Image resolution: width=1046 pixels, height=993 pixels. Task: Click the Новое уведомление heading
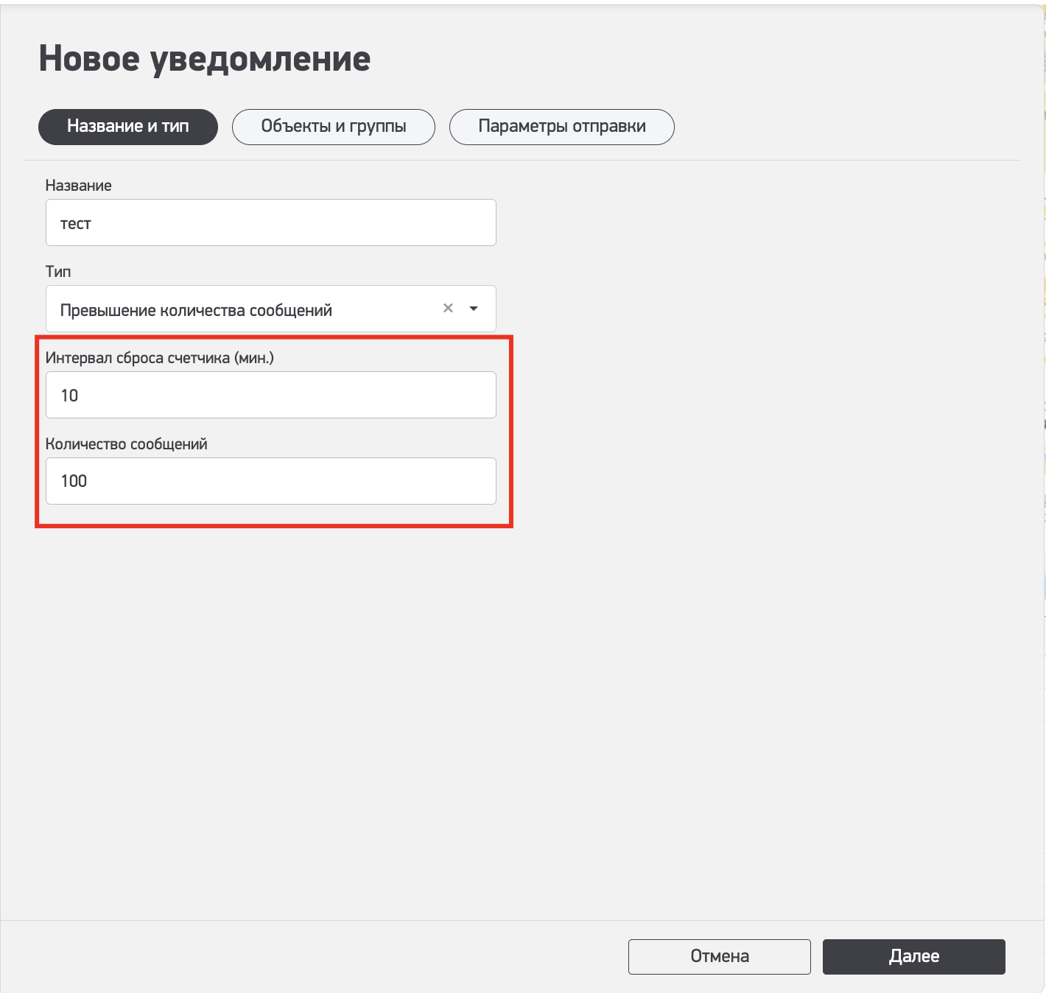click(x=205, y=59)
